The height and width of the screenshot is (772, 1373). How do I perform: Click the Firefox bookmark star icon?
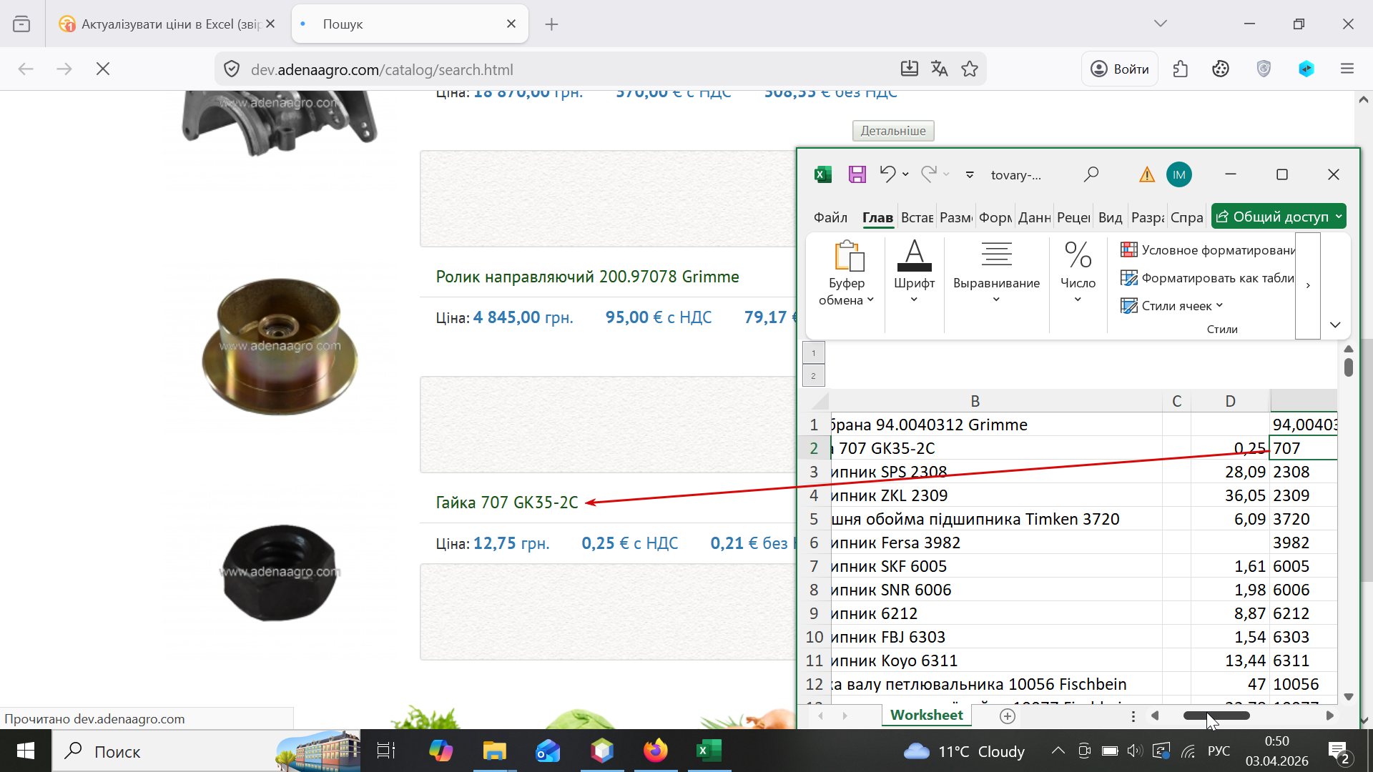pos(970,69)
